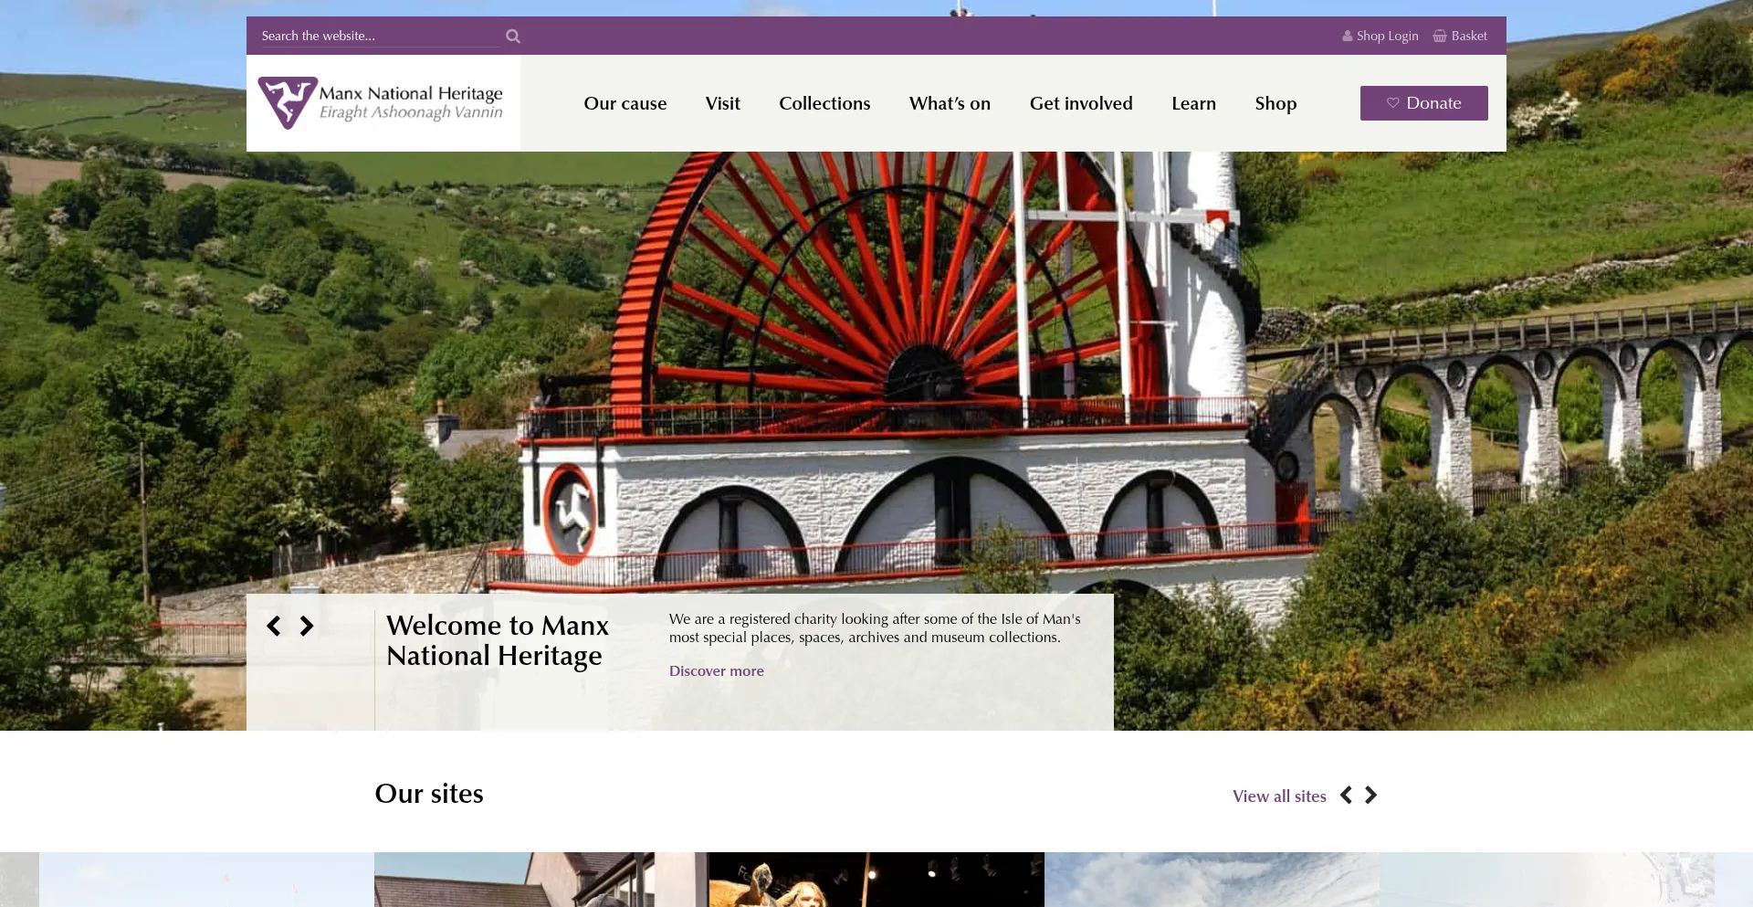
Task: Show next sites carousel arrow
Action: tap(1370, 796)
